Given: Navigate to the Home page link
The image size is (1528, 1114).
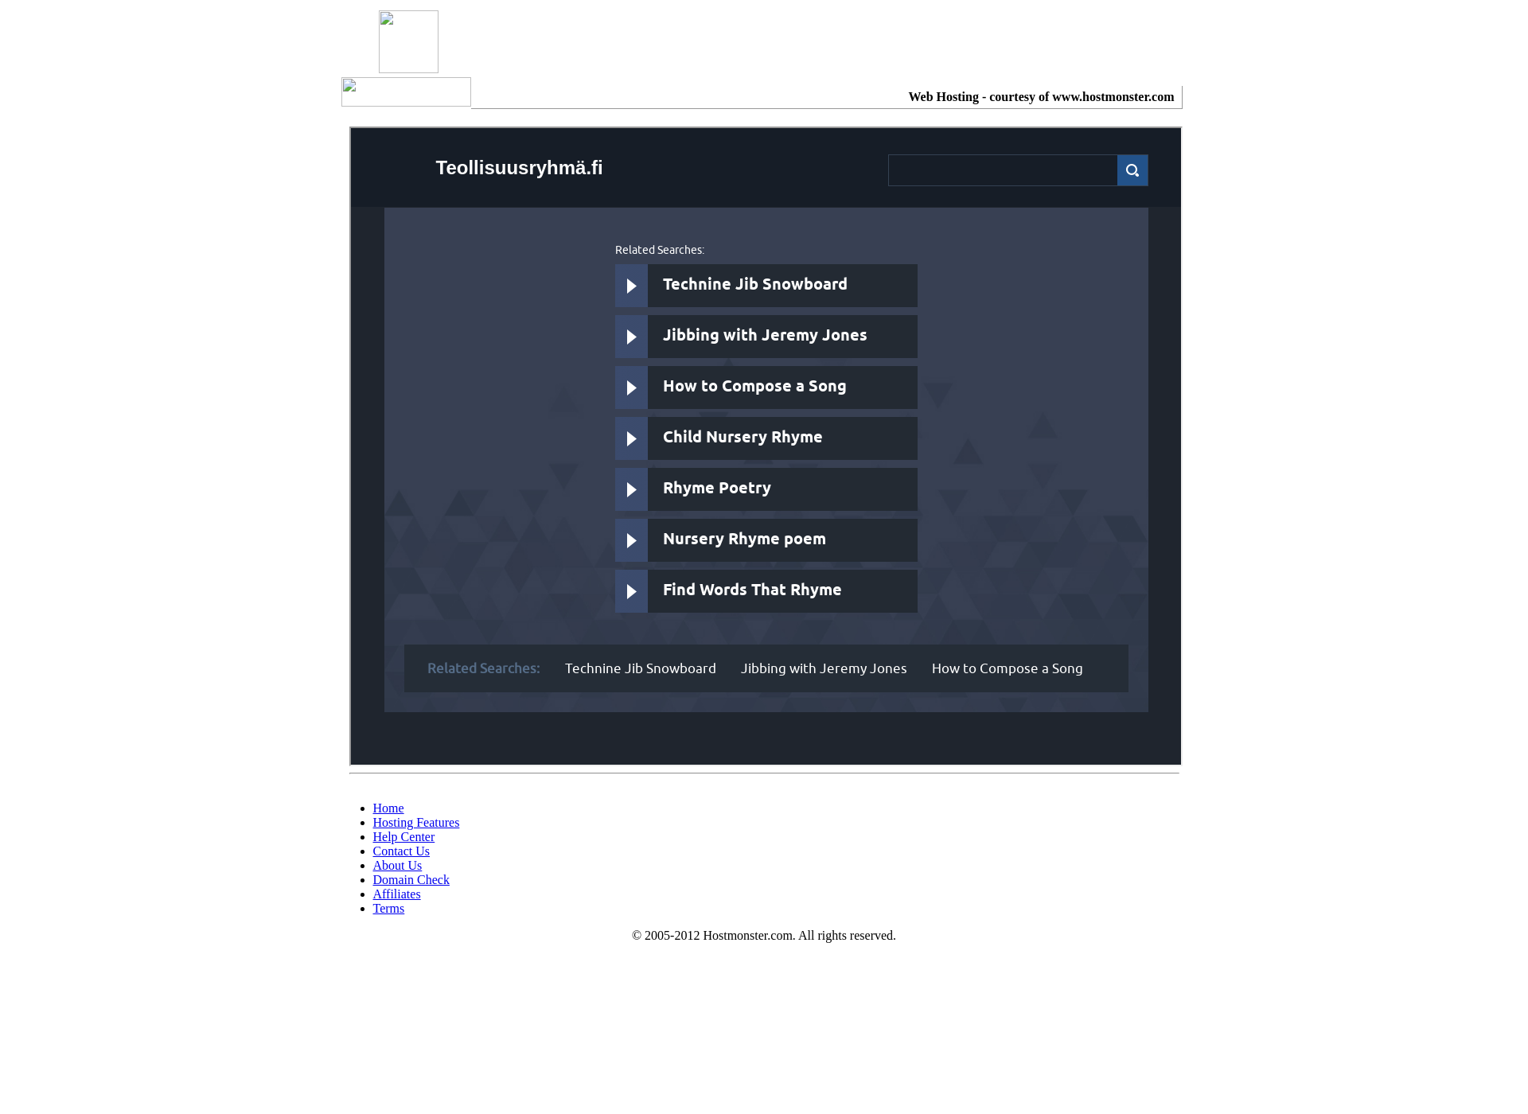Looking at the screenshot, I should (388, 808).
